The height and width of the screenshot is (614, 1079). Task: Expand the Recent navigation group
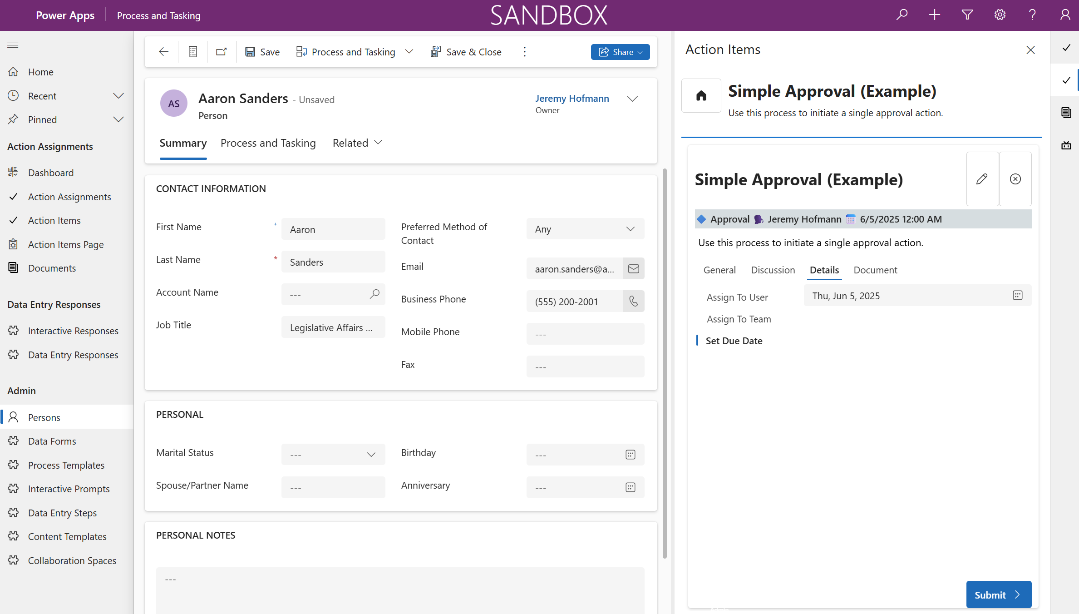pyautogui.click(x=118, y=96)
